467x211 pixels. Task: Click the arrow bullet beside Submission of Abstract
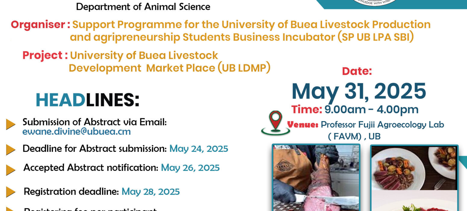11,124
